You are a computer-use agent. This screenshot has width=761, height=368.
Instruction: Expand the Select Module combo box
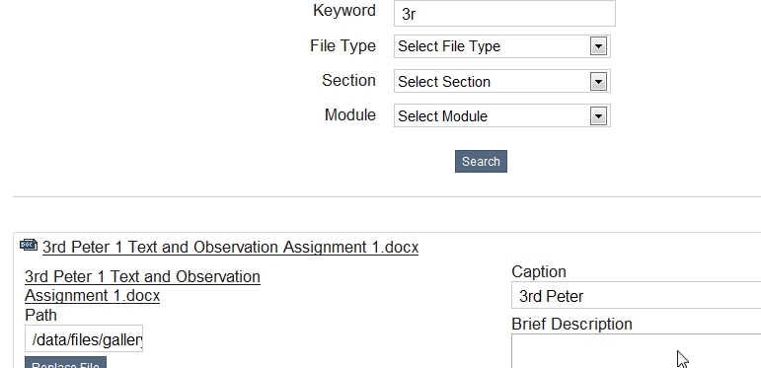click(501, 115)
